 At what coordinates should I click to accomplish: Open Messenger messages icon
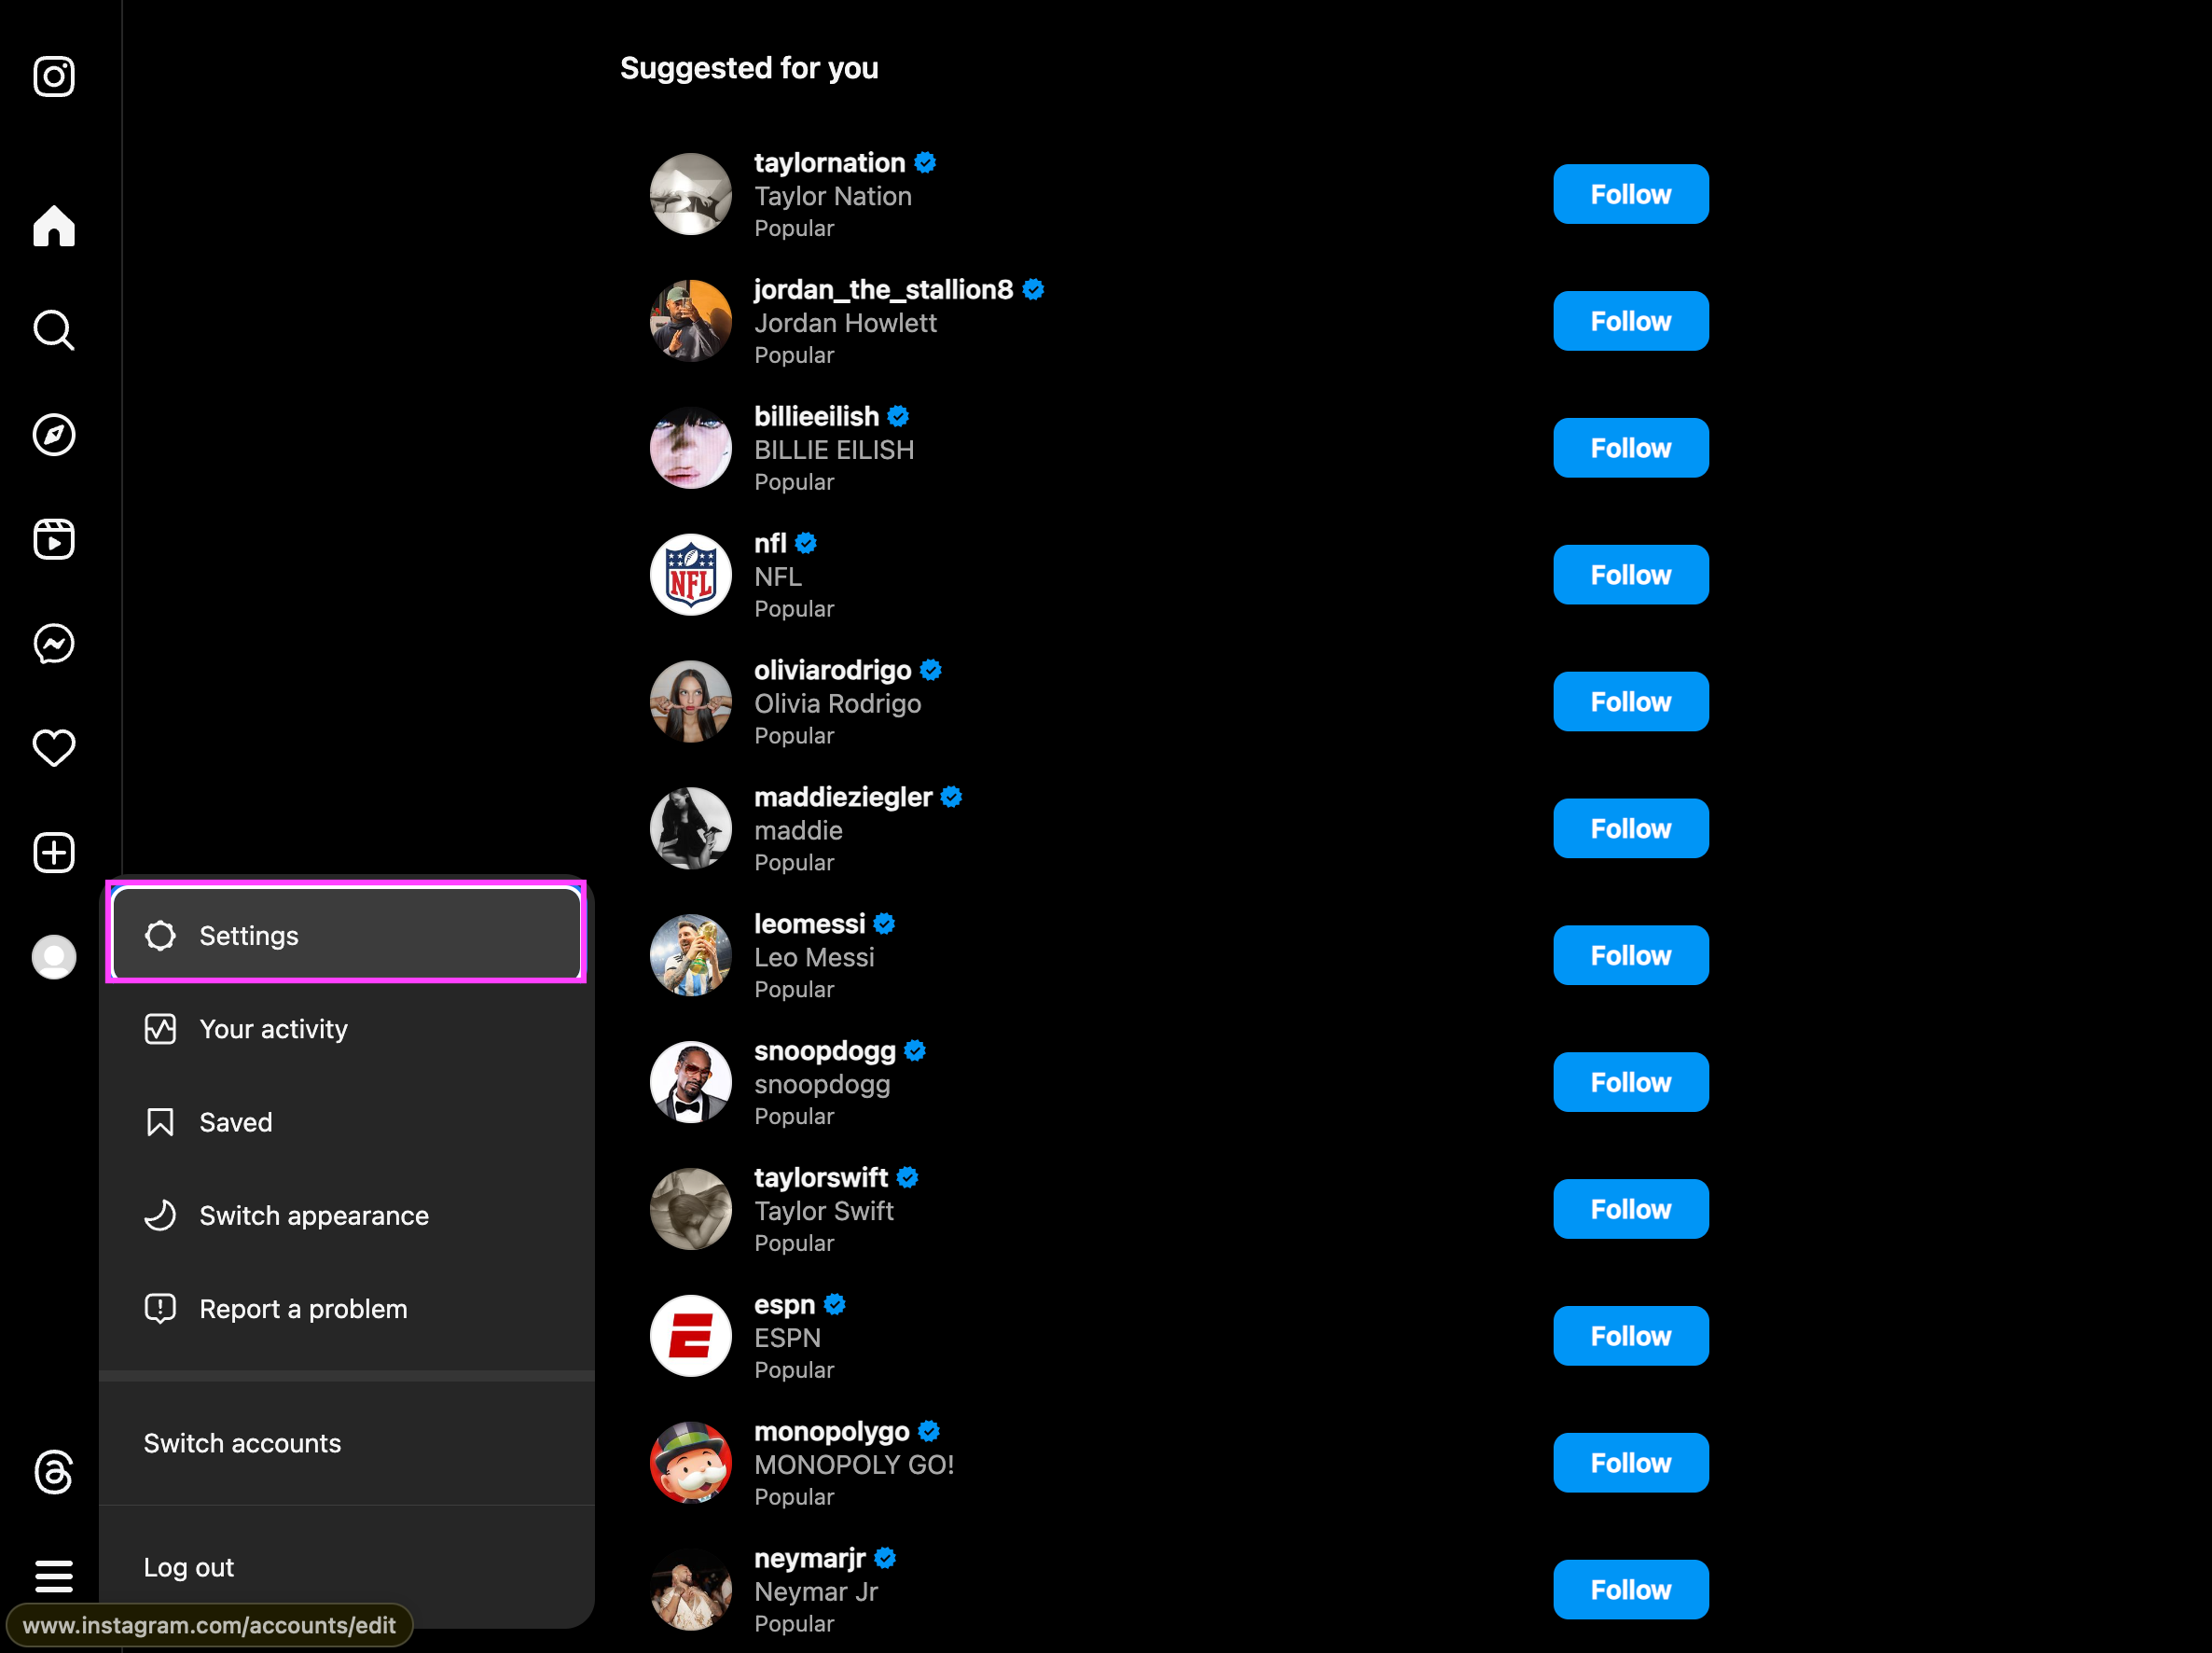pos(54,644)
